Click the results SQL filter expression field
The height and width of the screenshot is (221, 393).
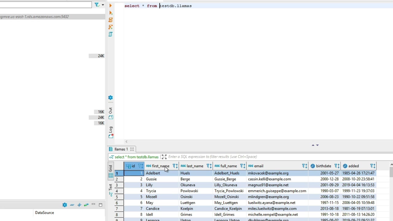click(212, 157)
